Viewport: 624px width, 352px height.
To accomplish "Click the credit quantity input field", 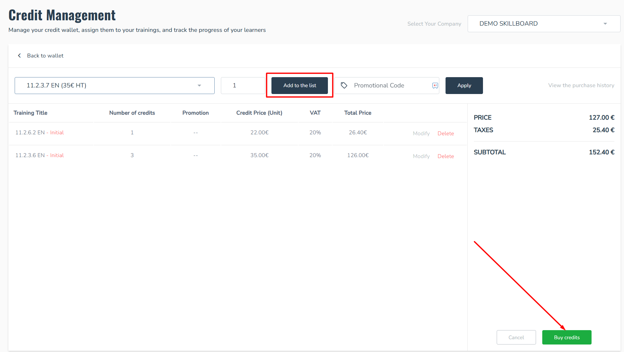I will pos(243,86).
